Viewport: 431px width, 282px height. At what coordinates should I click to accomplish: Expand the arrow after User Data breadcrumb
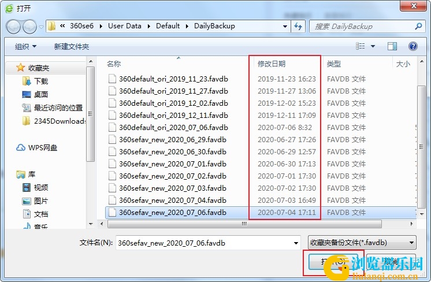148,26
